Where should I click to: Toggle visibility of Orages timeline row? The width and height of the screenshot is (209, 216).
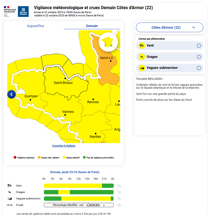(119, 192)
